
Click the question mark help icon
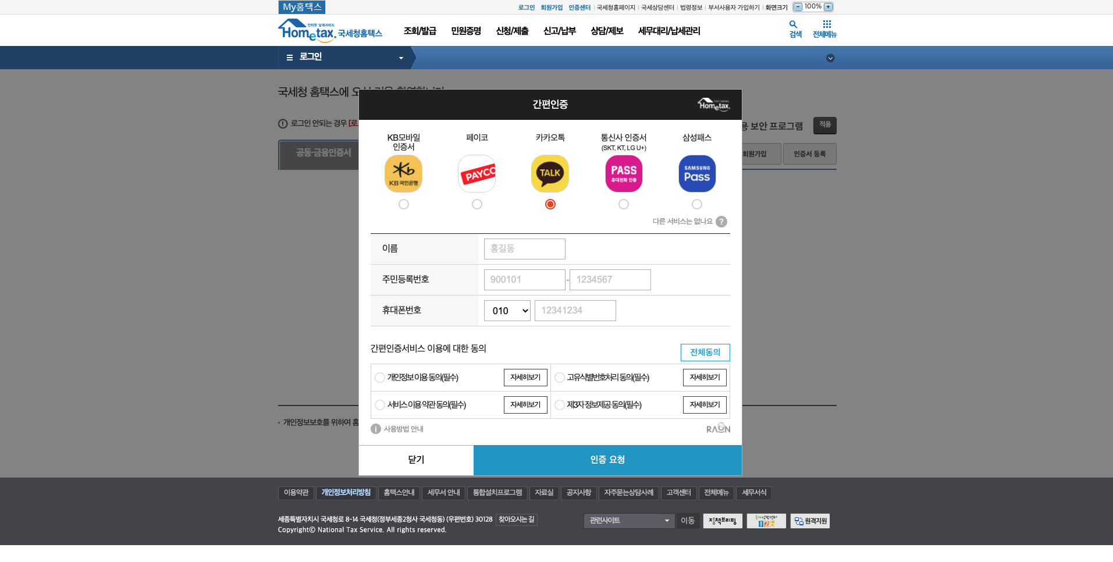tap(721, 222)
